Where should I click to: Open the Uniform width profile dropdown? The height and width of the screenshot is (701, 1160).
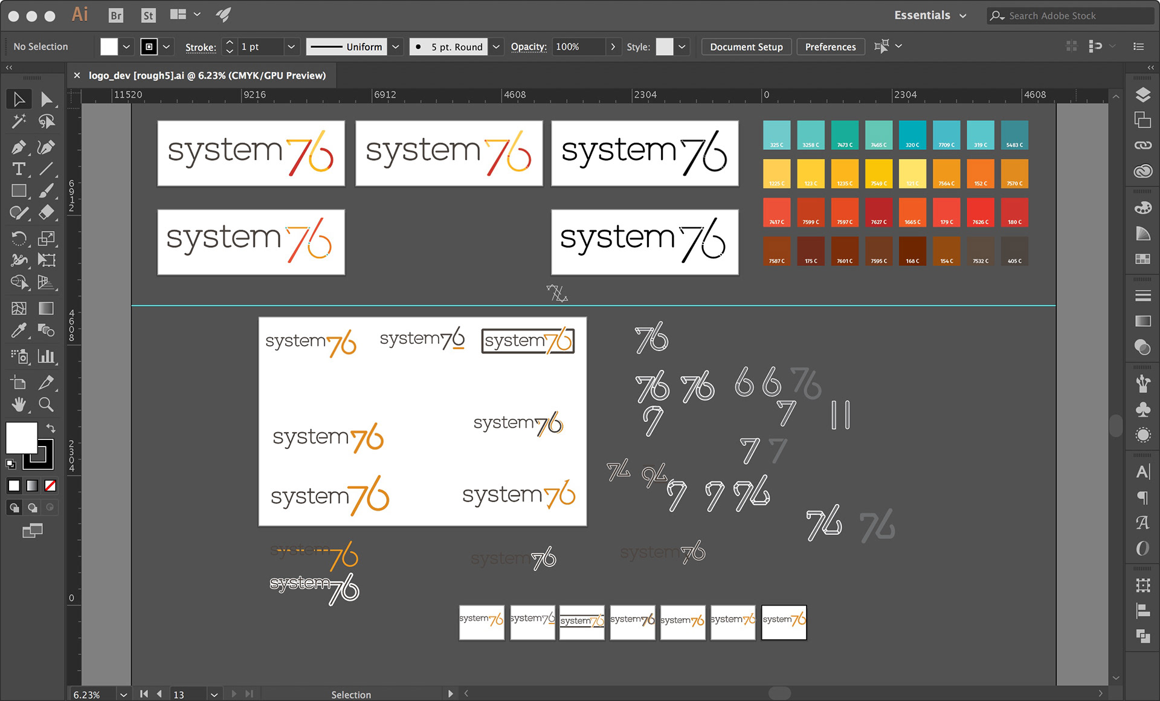click(x=396, y=47)
